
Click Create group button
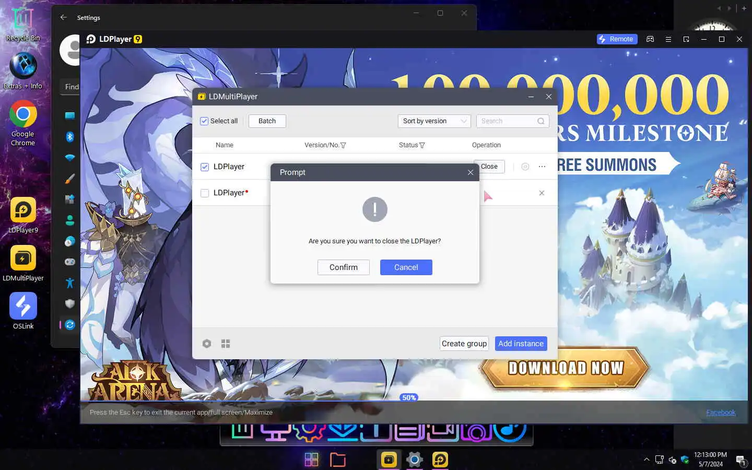coord(464,344)
